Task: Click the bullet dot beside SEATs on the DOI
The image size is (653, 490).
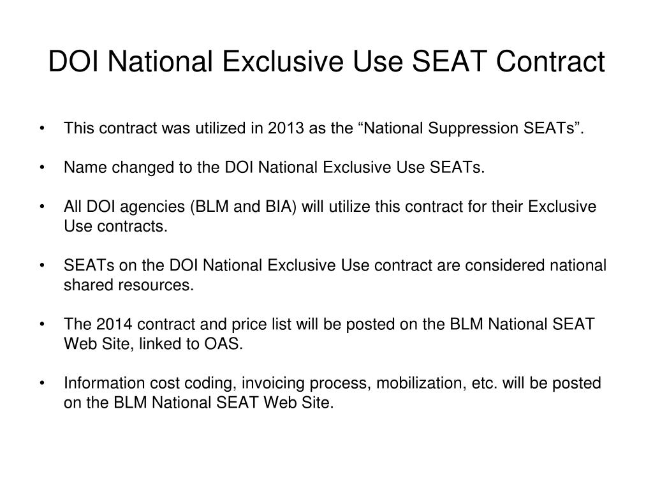Action: tap(42, 266)
